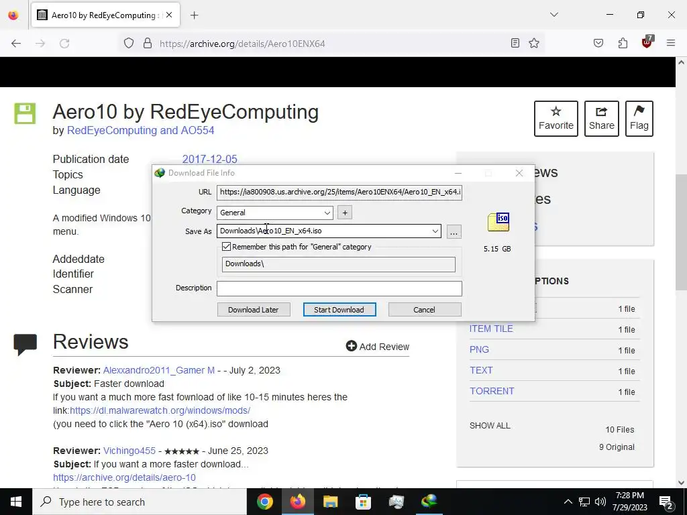Open the 2017-12-05 publication date link
Image resolution: width=687 pixels, height=515 pixels.
[x=209, y=159]
